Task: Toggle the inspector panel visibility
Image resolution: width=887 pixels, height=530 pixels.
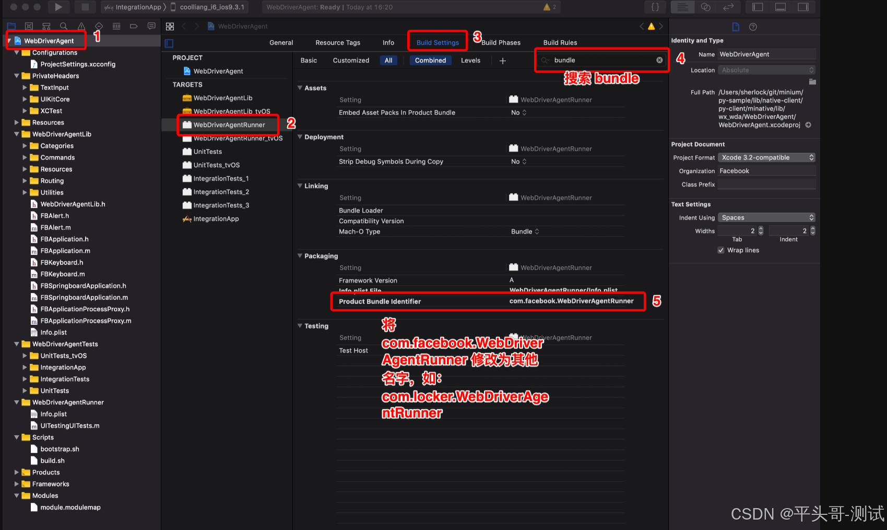Action: 803,7
